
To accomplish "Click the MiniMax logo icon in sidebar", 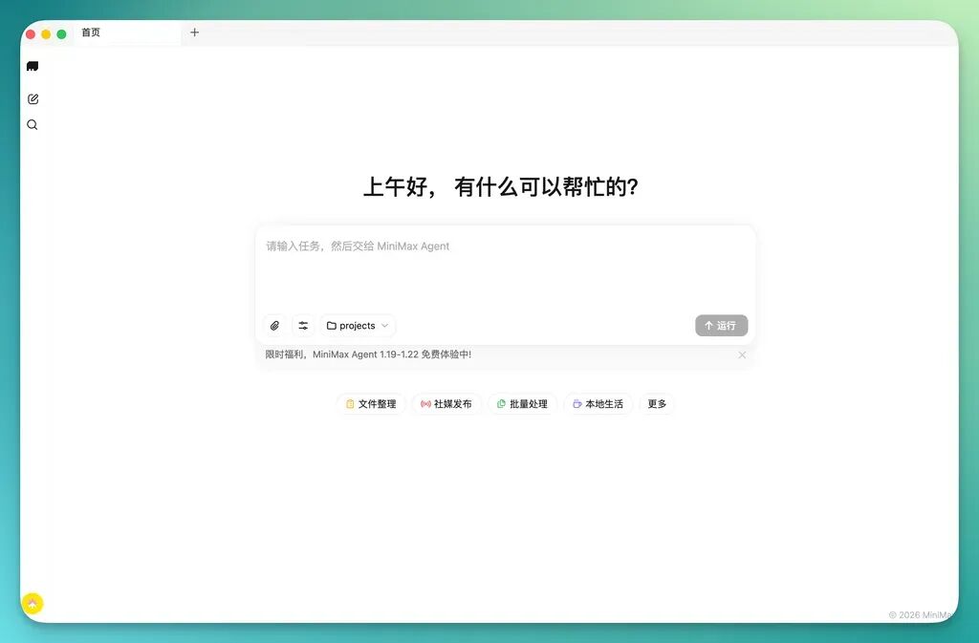I will tap(33, 66).
